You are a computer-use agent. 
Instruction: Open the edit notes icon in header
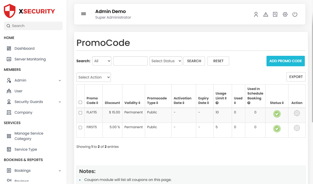click(275, 15)
